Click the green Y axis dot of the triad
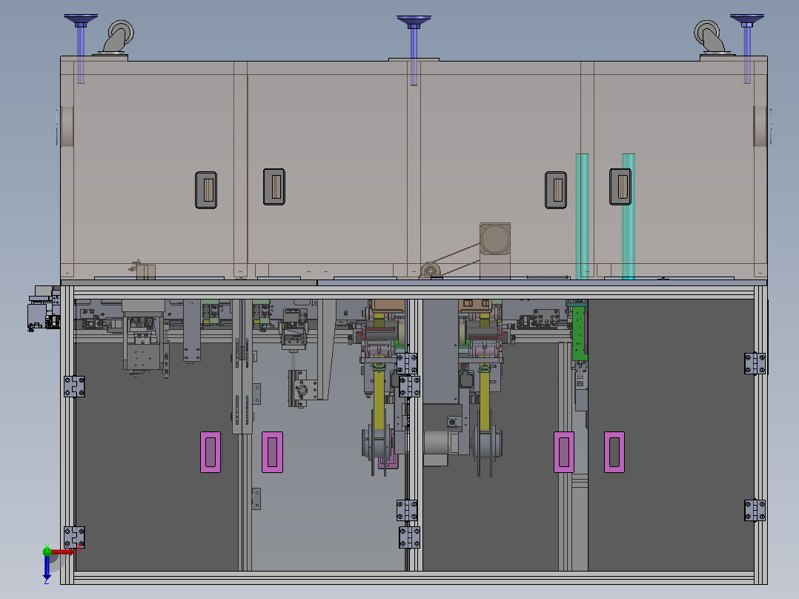Viewport: 799px width, 599px height. (x=47, y=551)
